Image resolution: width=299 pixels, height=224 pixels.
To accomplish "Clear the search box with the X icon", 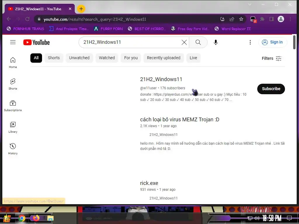I will 184,42.
